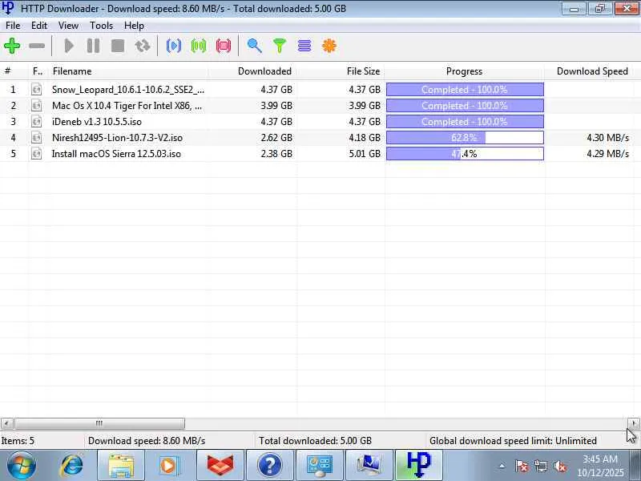Image resolution: width=641 pixels, height=481 pixels.
Task: Open the View menu
Action: (x=68, y=26)
